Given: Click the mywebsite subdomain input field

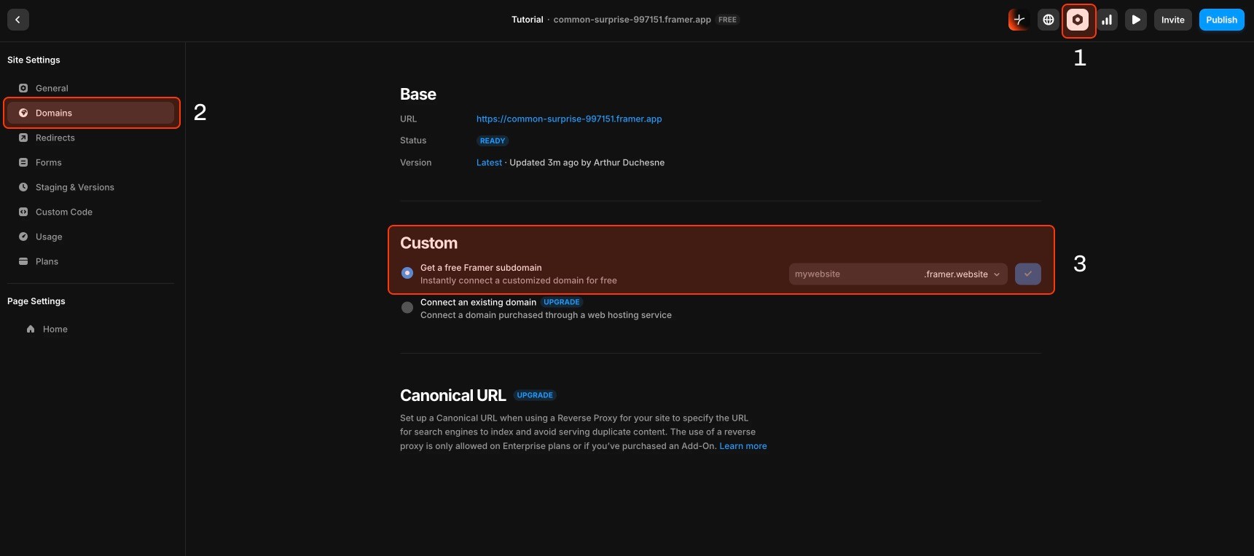Looking at the screenshot, I should pyautogui.click(x=854, y=274).
